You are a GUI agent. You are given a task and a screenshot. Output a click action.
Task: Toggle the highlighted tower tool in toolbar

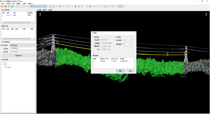[35, 6]
